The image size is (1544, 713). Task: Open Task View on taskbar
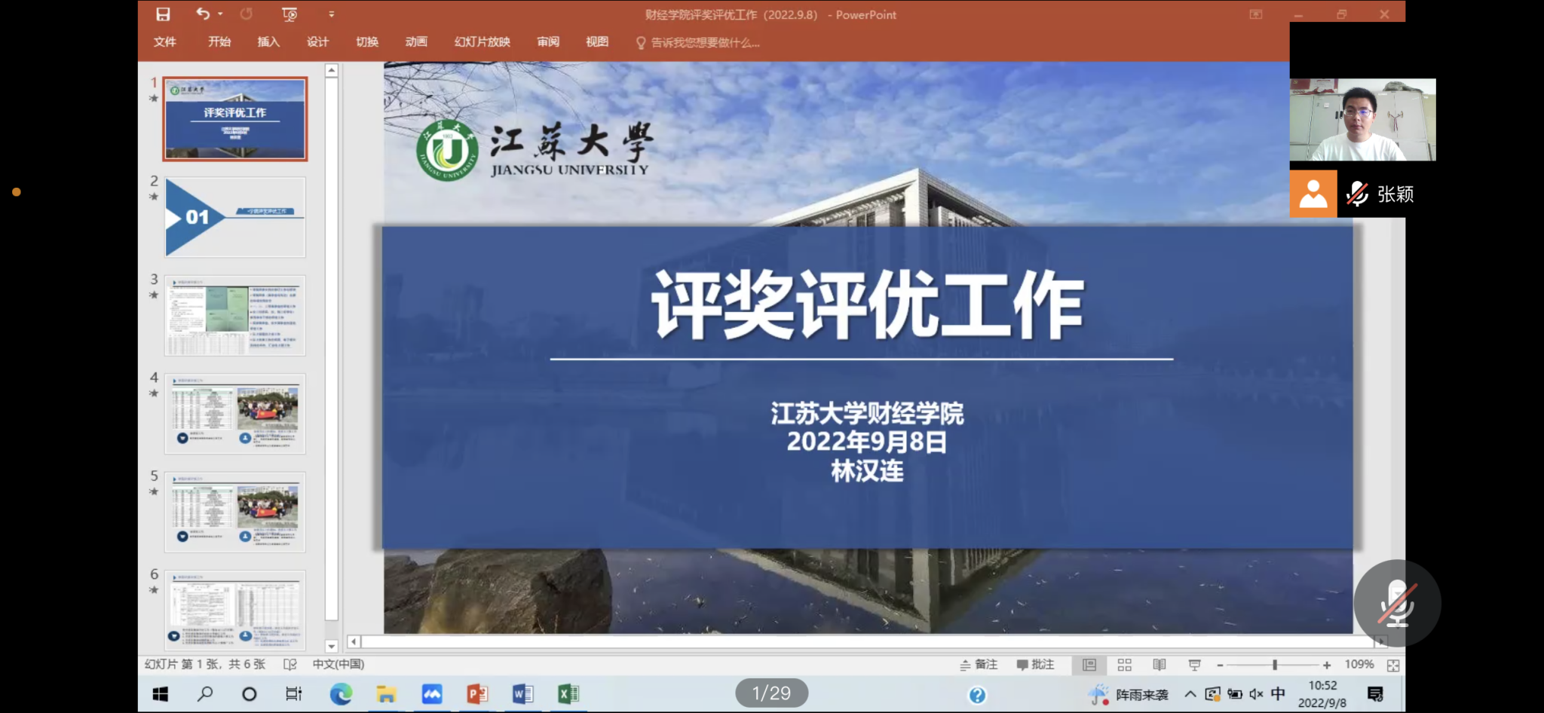pos(294,694)
